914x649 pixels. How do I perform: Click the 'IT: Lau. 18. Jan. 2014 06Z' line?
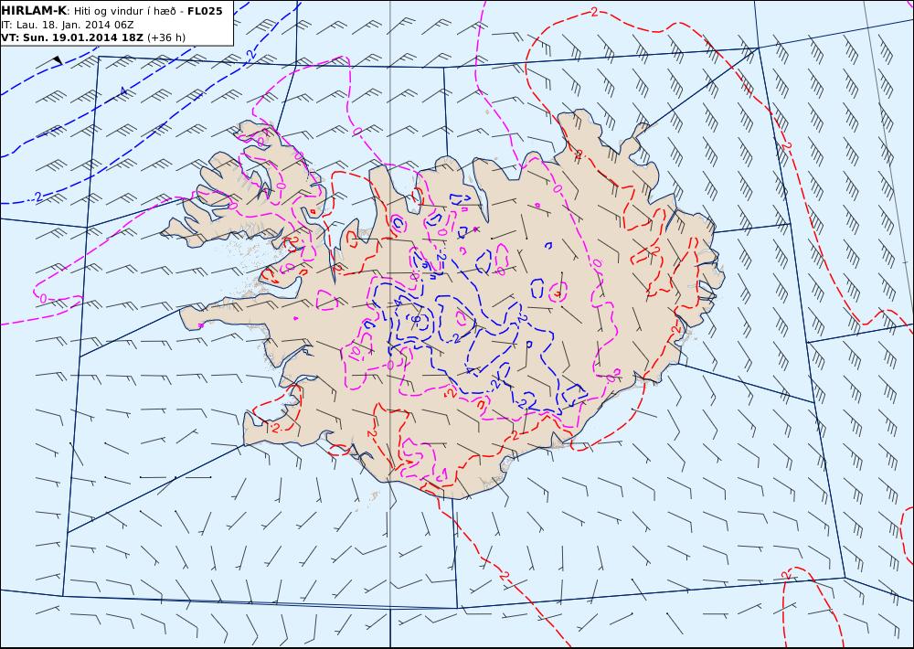coord(67,25)
